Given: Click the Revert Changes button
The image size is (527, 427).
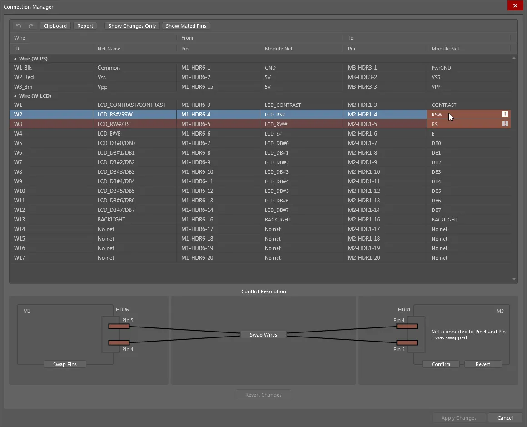Looking at the screenshot, I should point(263,395).
